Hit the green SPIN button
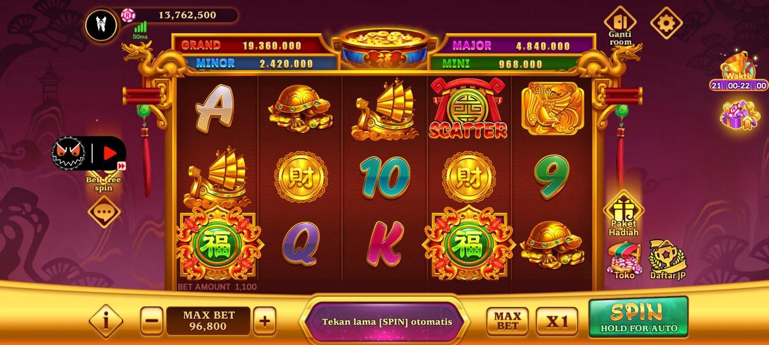 (638, 317)
